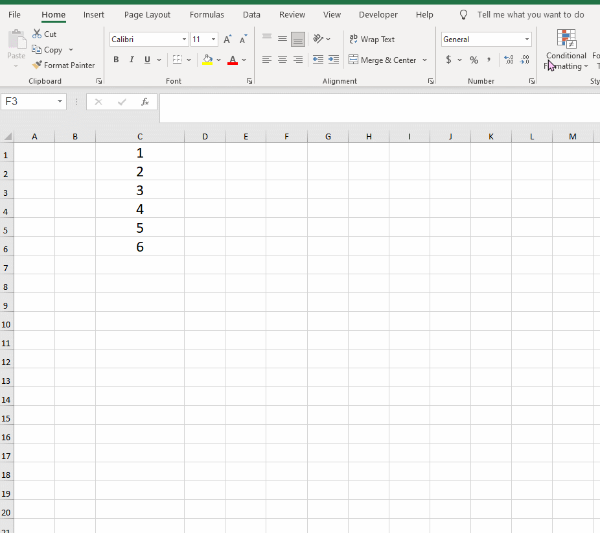Switch to the Page Layout tab

[x=147, y=14]
